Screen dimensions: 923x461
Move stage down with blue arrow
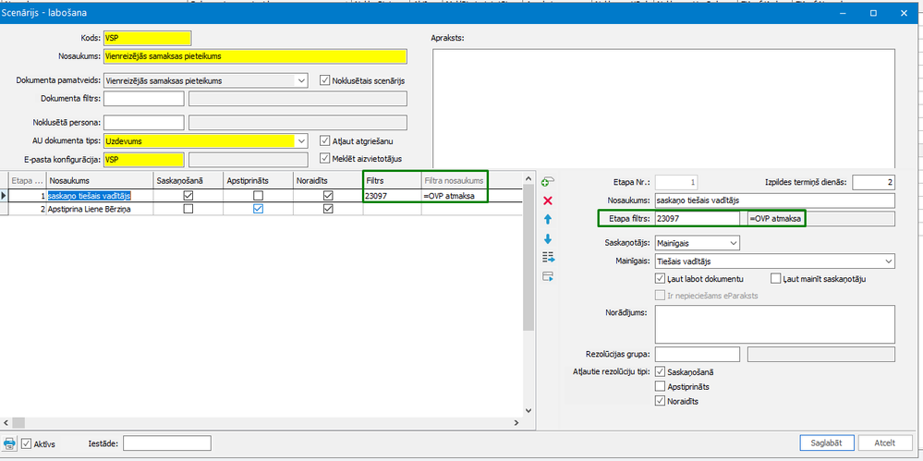[x=548, y=238]
